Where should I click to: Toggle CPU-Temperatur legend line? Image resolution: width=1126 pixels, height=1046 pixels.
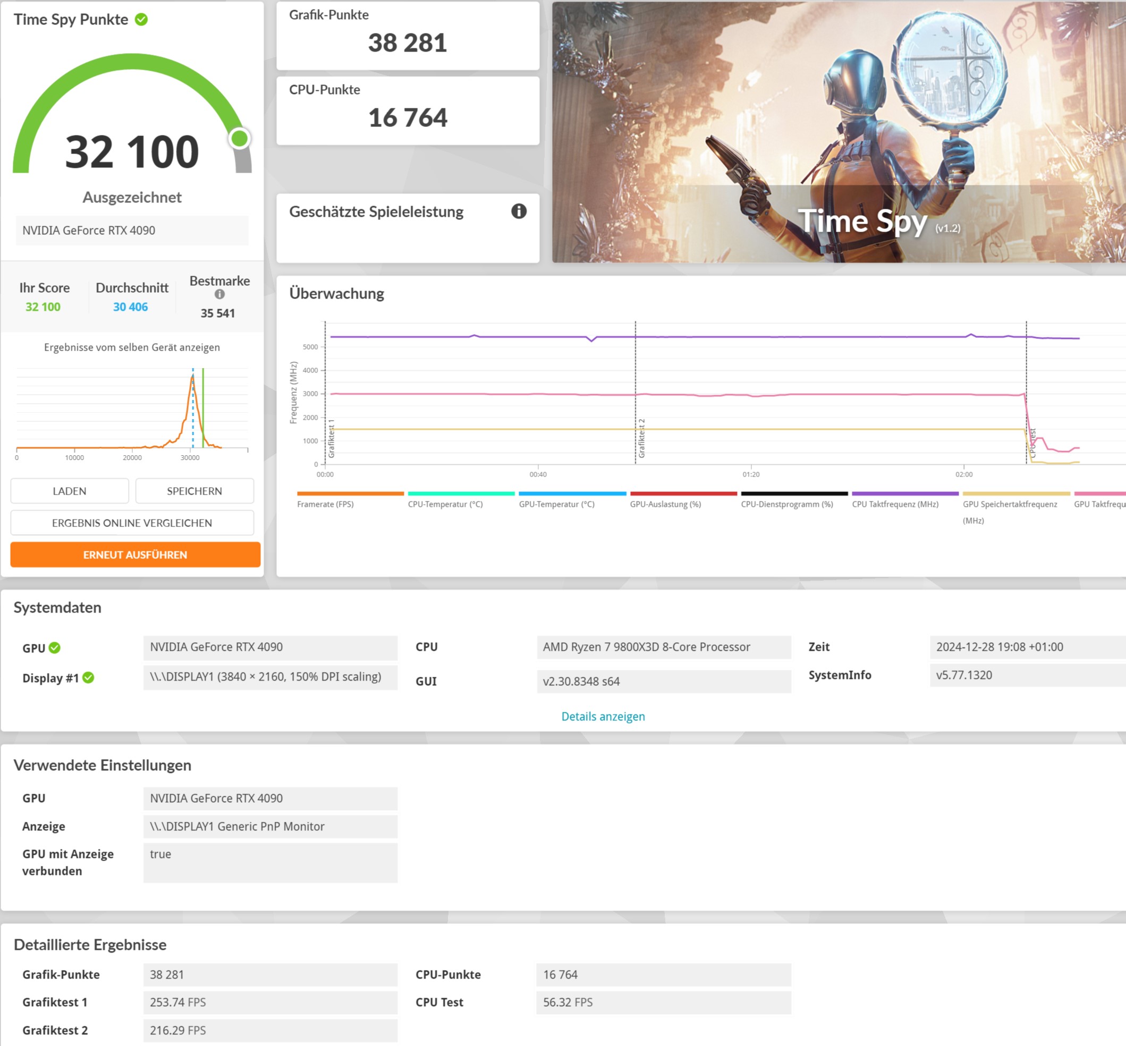[445, 504]
